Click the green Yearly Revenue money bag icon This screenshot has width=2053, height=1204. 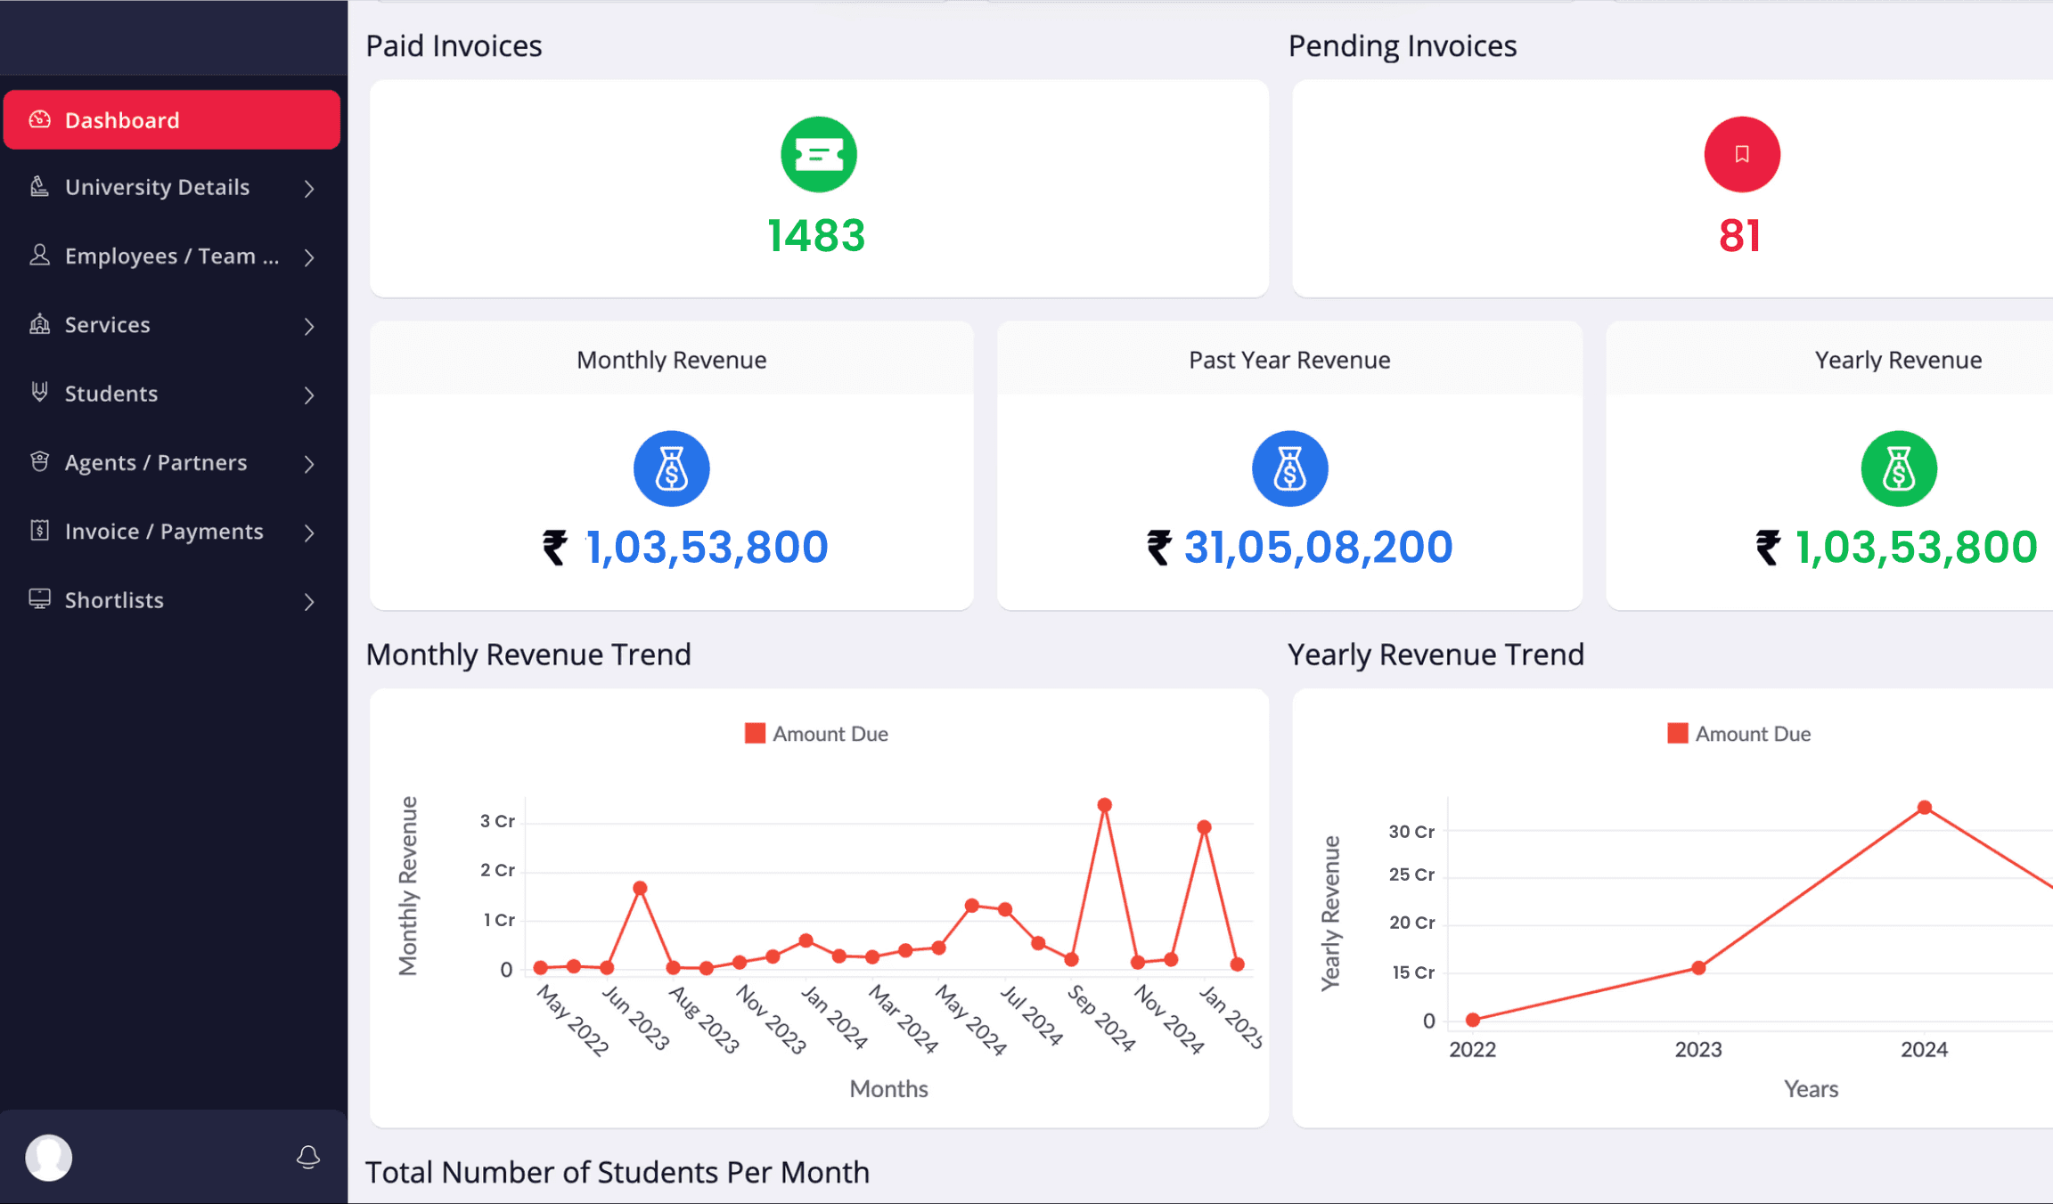(1898, 468)
